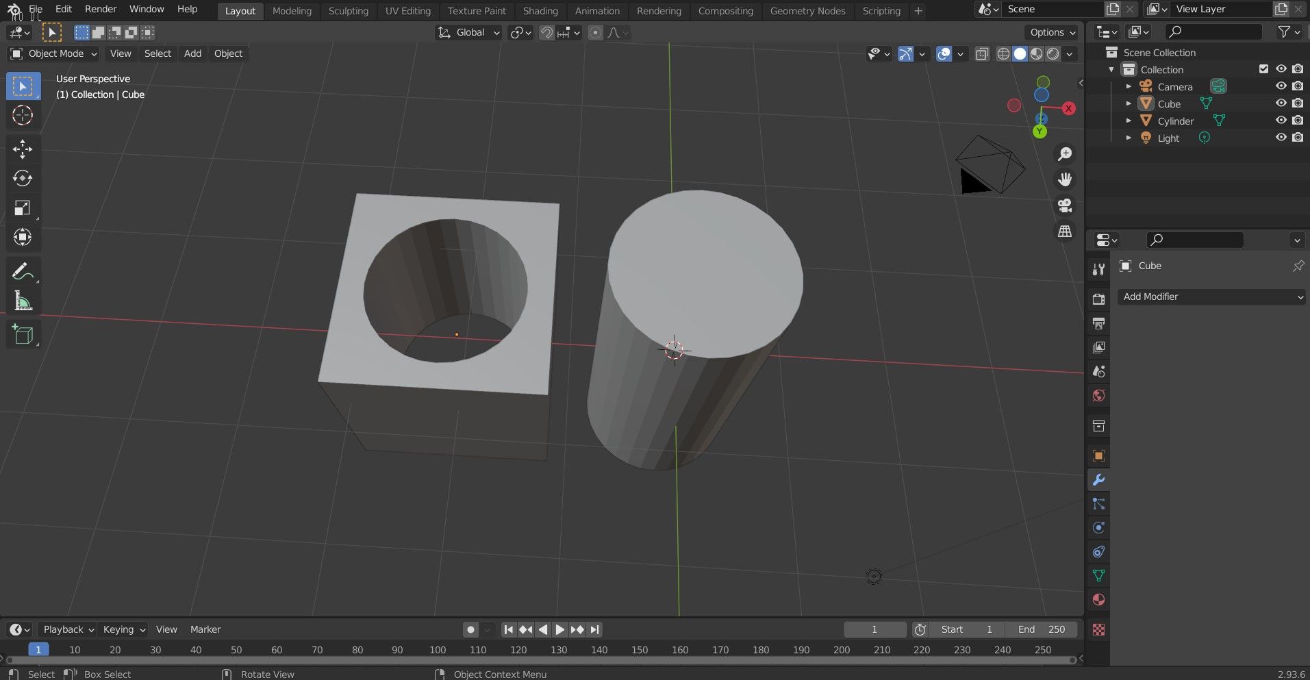This screenshot has width=1310, height=680.
Task: Click the Add Modifier button
Action: (1211, 297)
